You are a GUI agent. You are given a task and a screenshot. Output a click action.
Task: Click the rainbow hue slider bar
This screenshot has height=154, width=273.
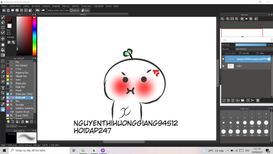[x=34, y=36]
